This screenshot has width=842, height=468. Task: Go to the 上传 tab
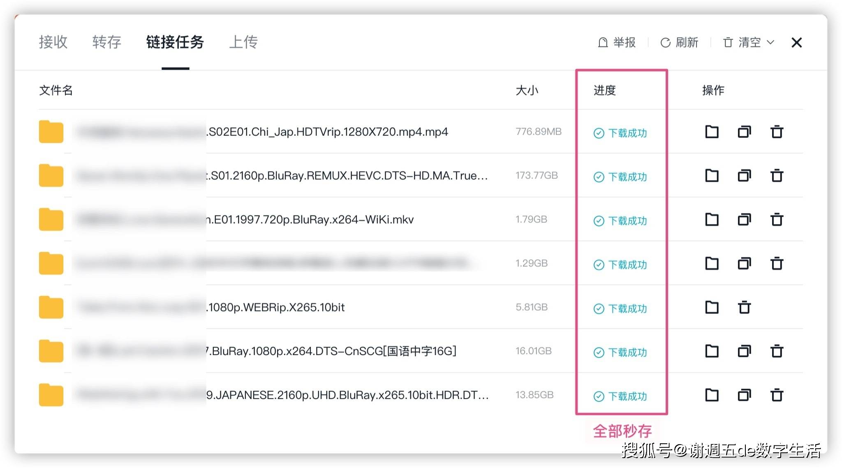(x=243, y=42)
